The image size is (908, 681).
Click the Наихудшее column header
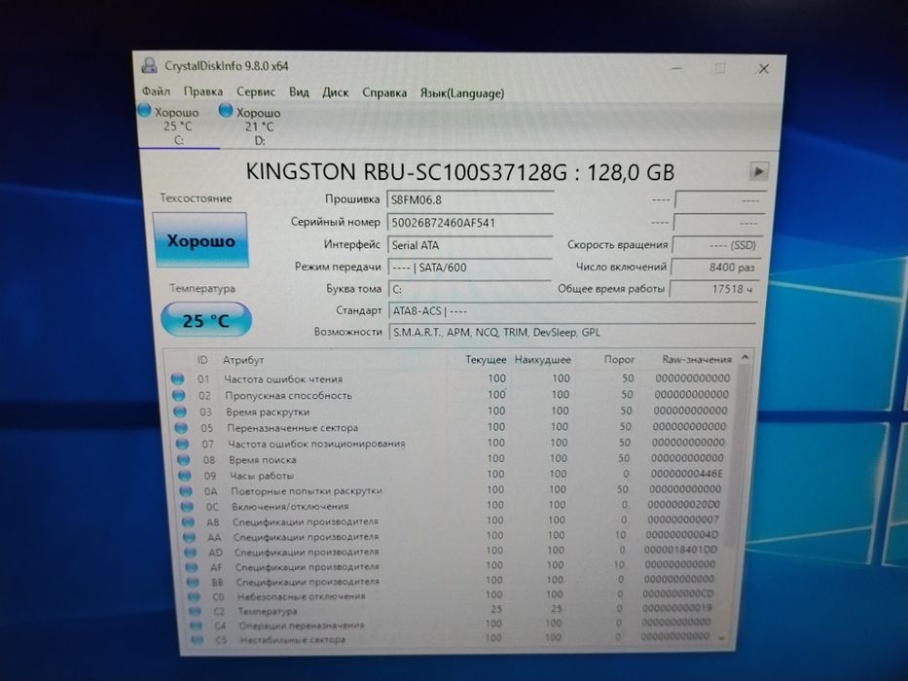coord(542,360)
